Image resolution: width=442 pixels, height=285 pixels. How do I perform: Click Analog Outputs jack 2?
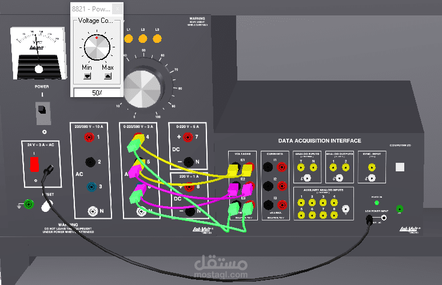pyautogui.click(x=345, y=167)
